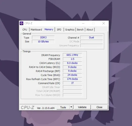Open the Bench tab
The image size is (132, 126).
click(x=80, y=30)
